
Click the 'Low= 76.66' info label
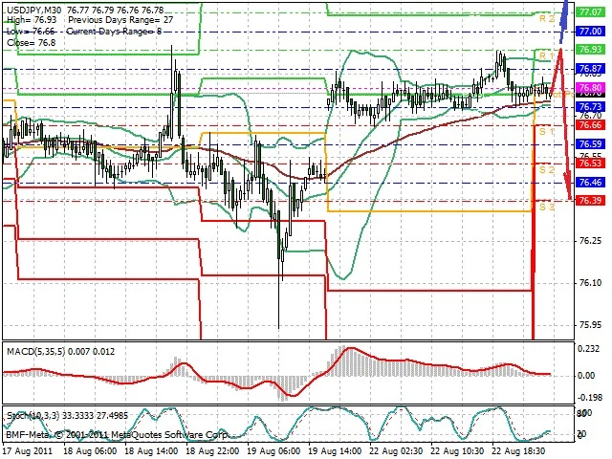point(31,32)
